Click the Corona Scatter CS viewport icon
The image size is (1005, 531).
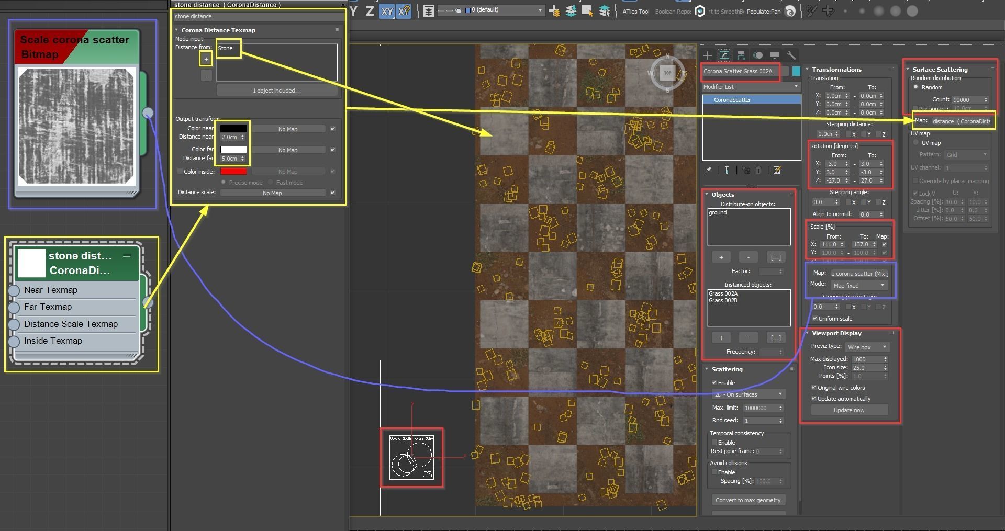point(411,457)
